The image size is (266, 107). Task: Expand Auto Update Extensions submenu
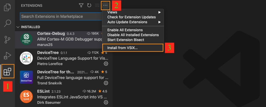tap(132, 22)
